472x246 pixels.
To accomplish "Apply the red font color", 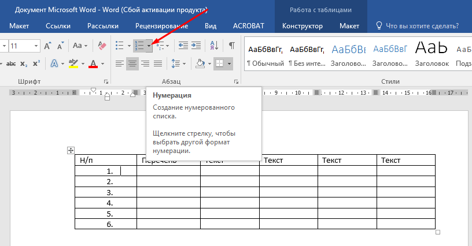I will (x=93, y=64).
